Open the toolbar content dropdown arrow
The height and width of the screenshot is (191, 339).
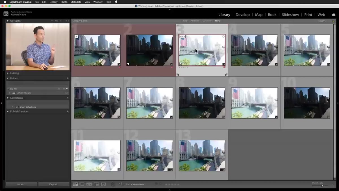pyautogui.click(x=333, y=185)
